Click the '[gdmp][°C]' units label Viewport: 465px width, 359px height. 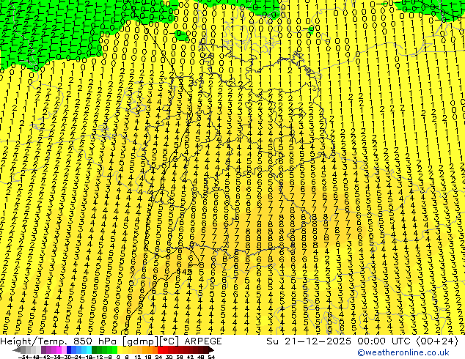point(150,341)
